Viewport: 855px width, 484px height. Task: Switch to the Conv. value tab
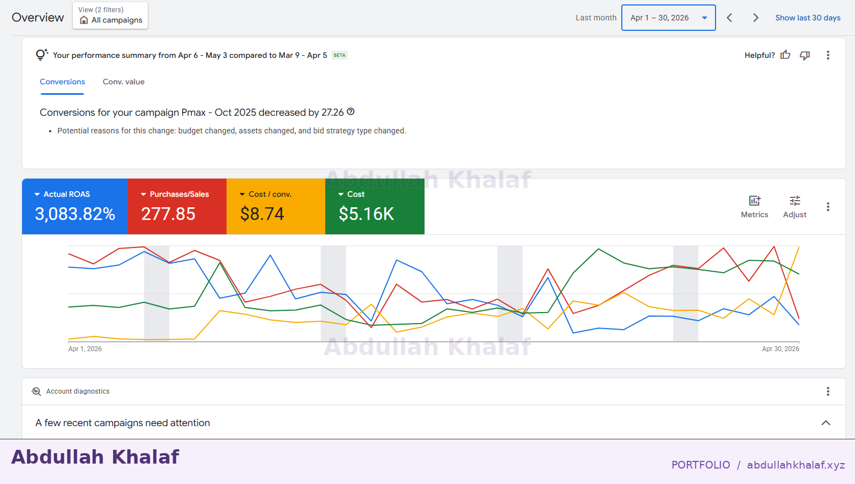pyautogui.click(x=123, y=82)
